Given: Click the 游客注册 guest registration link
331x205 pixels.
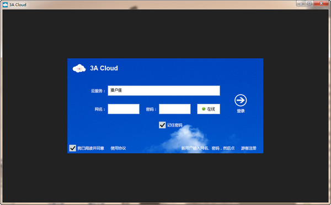Looking at the screenshot, I should coord(249,148).
